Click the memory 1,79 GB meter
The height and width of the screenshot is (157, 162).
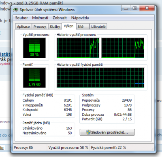(34, 77)
